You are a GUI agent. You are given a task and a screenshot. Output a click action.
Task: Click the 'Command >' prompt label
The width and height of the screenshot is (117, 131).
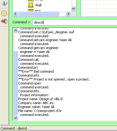coord(21,22)
